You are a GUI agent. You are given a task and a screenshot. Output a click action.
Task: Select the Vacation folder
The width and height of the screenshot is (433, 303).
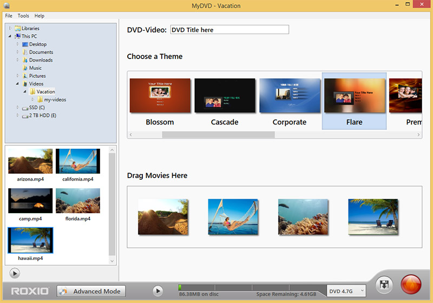42,91
